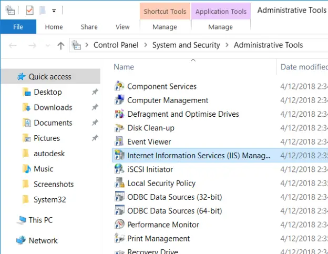Click the 'Event Viewer' file name
The width and height of the screenshot is (328, 254).
(x=149, y=141)
